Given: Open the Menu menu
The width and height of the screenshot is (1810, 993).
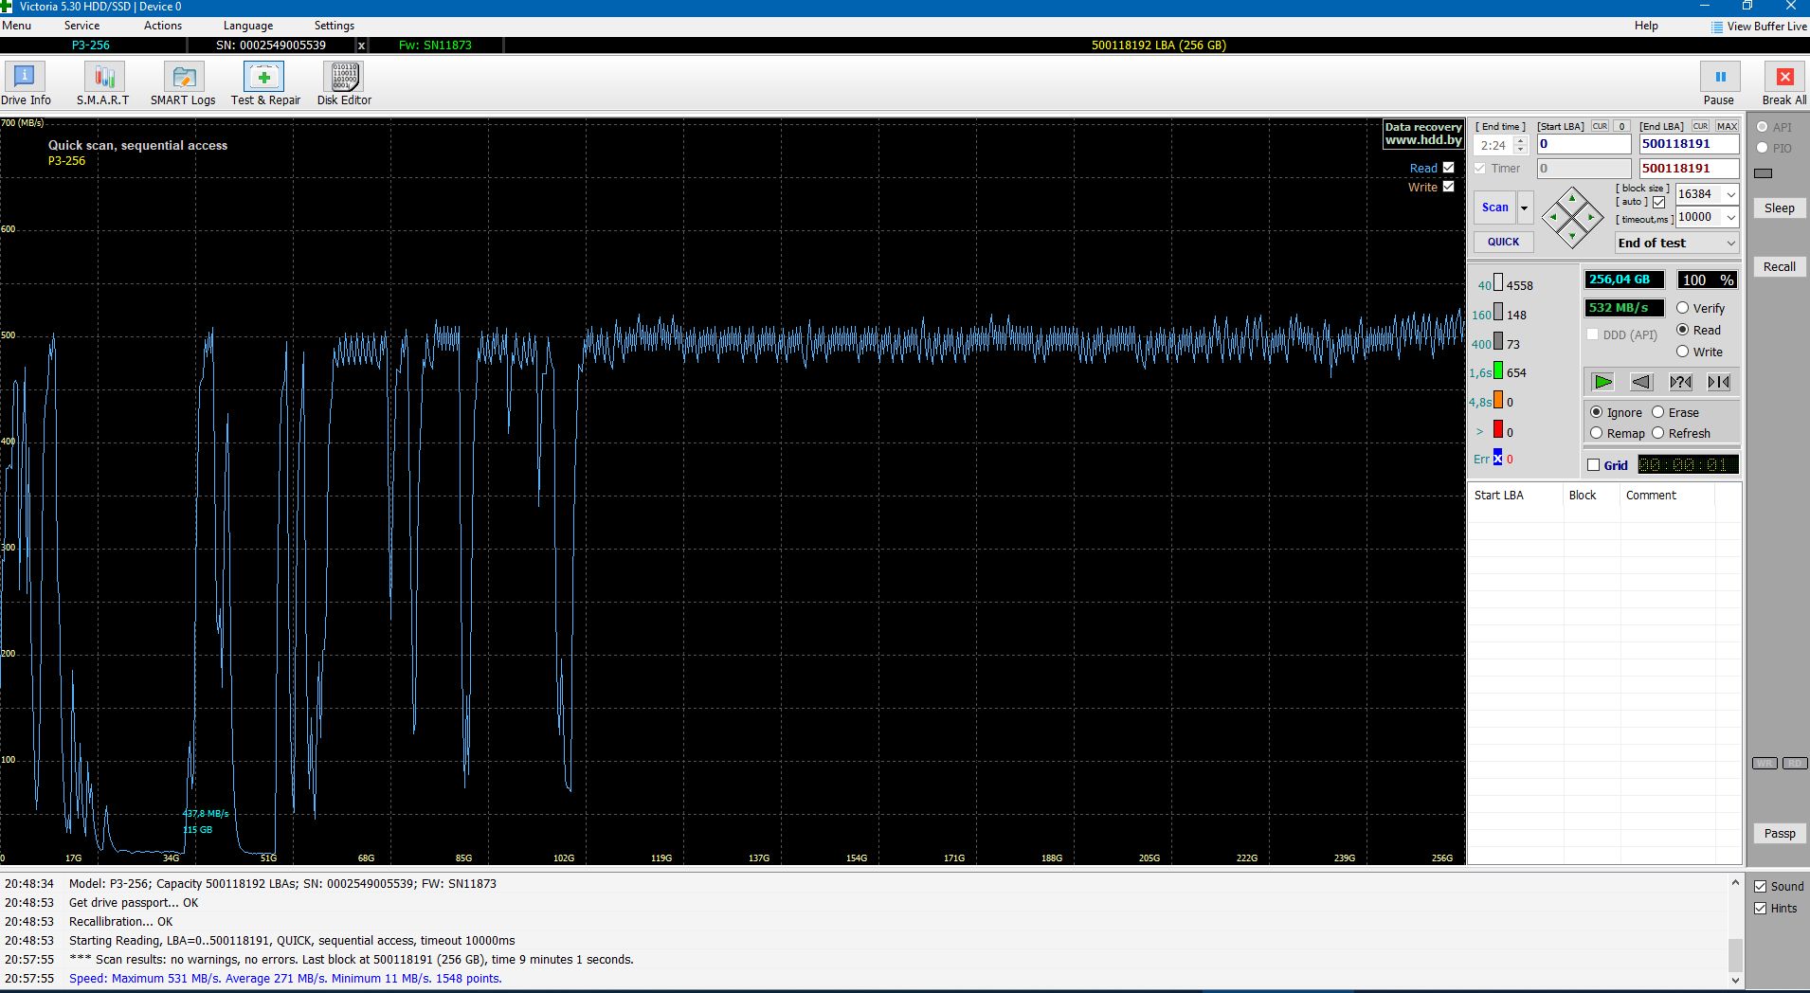Looking at the screenshot, I should (x=16, y=26).
